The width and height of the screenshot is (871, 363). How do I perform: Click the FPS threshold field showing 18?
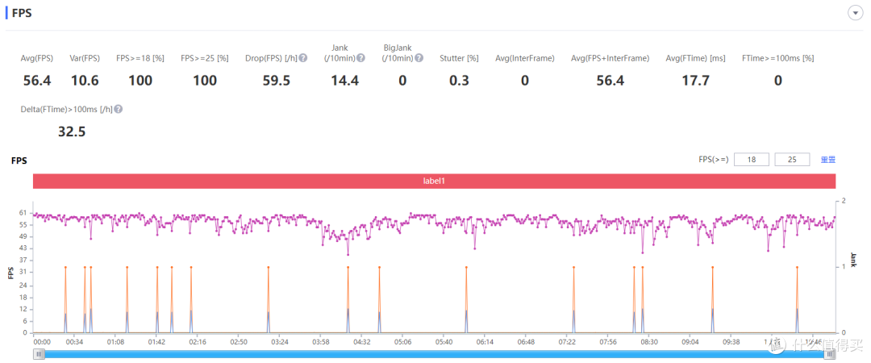click(752, 160)
